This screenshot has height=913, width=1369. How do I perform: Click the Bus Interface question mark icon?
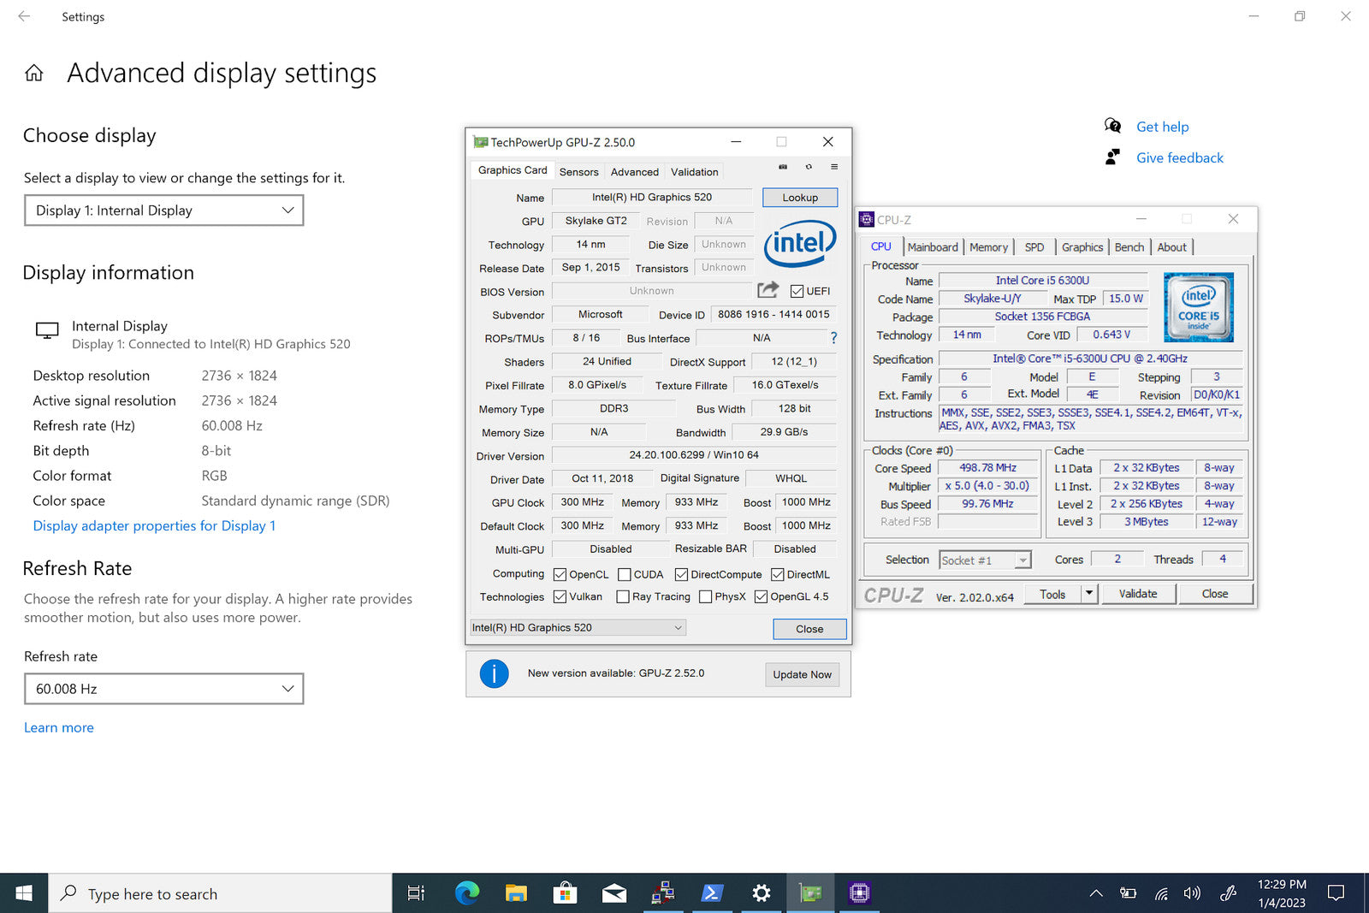click(833, 338)
